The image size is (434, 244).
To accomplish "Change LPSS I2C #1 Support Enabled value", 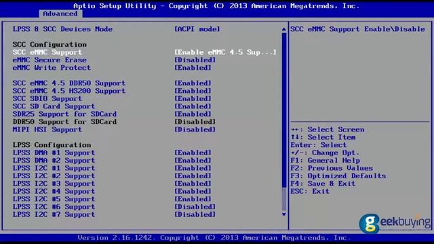I will tap(193, 169).
